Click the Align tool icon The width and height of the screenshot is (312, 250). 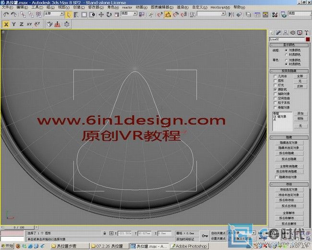(239, 14)
